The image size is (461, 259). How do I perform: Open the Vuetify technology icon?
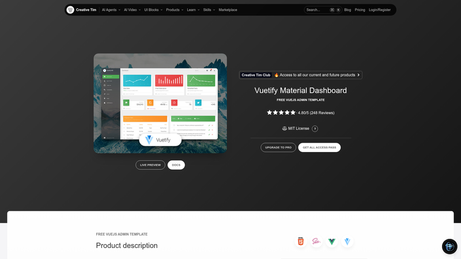pos(347,241)
